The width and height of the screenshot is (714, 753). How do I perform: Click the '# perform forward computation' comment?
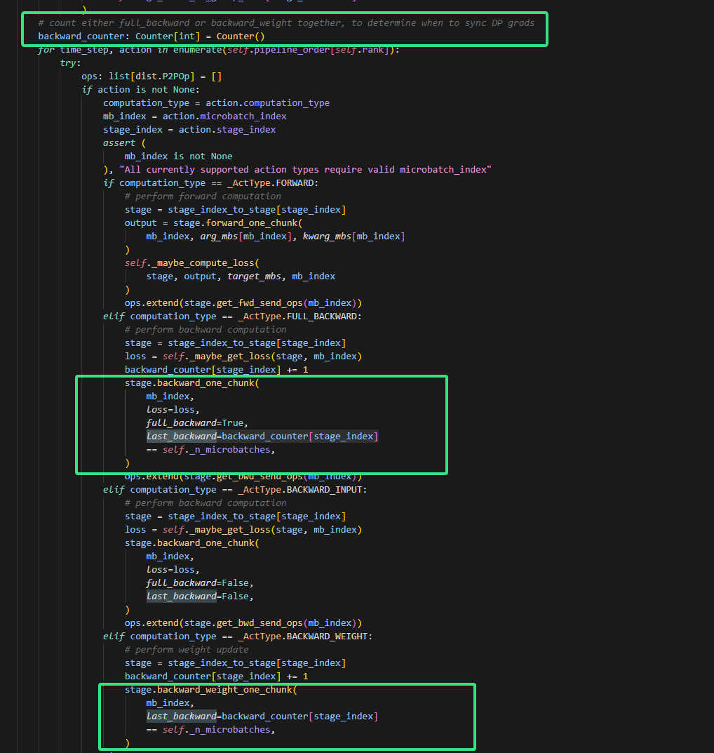(203, 196)
